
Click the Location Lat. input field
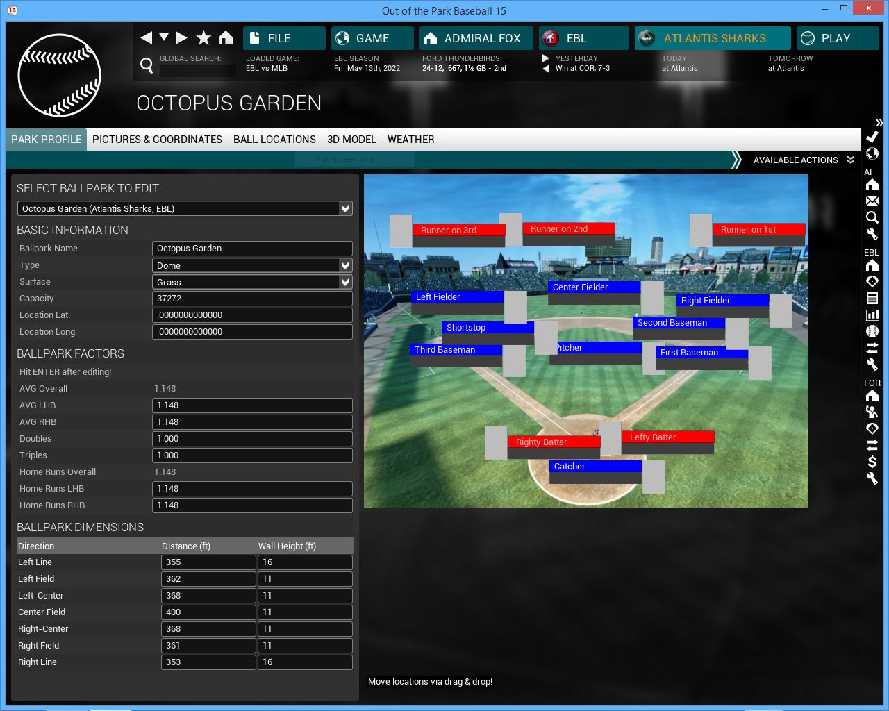(x=252, y=315)
